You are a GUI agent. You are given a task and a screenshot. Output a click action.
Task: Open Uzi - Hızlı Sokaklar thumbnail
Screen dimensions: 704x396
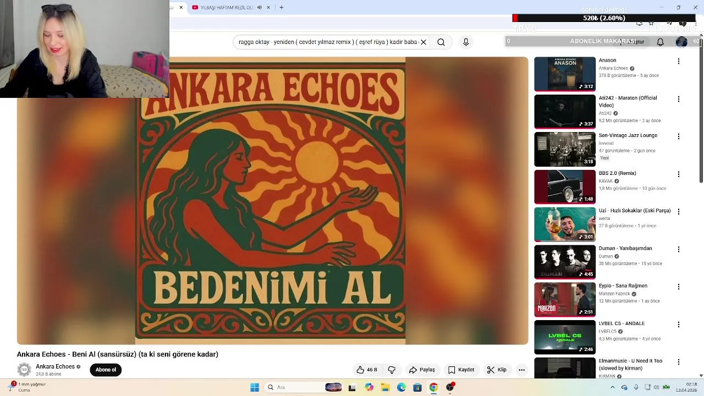tap(565, 224)
